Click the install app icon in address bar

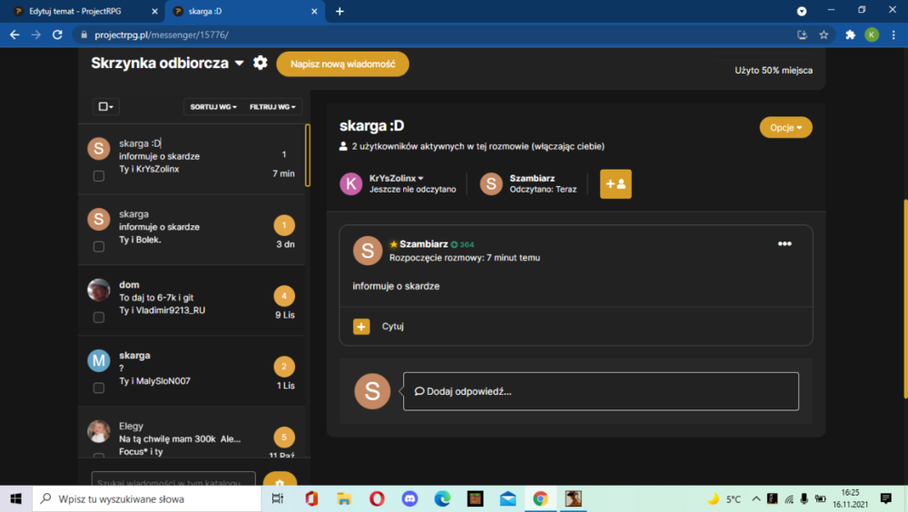(802, 34)
